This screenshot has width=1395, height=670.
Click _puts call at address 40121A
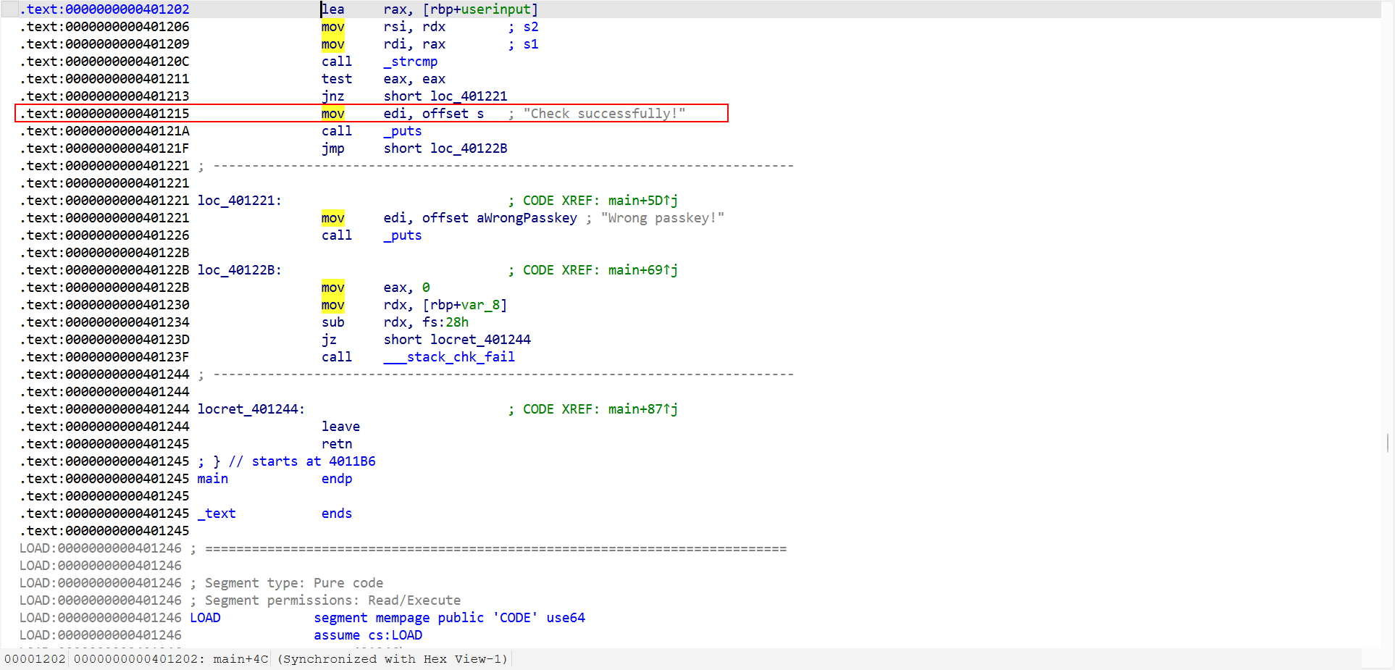[403, 131]
